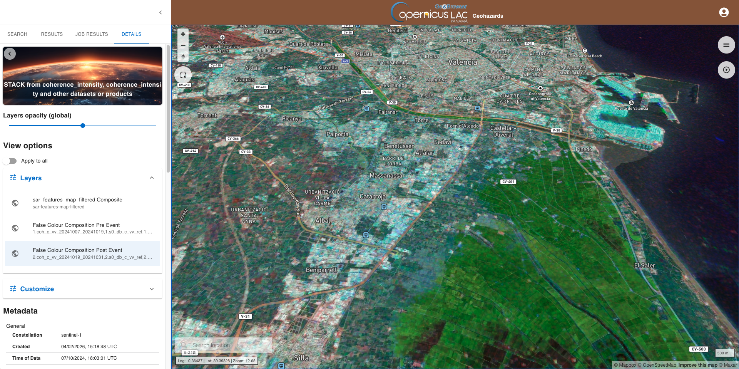Toggle the Apply to all switch
The height and width of the screenshot is (369, 739).
point(10,161)
